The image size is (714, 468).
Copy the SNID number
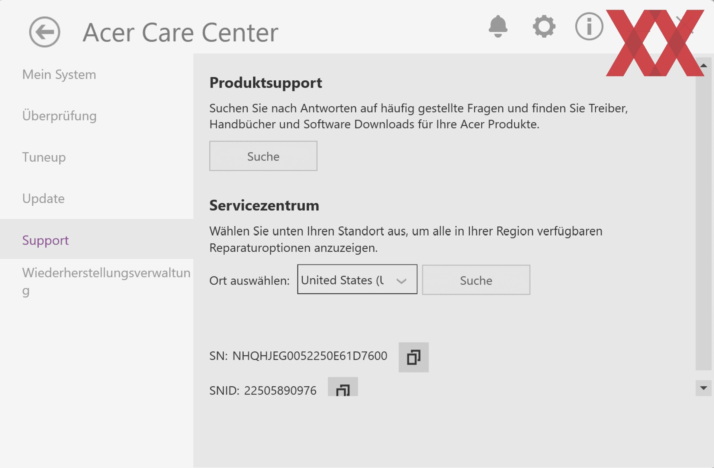[342, 387]
